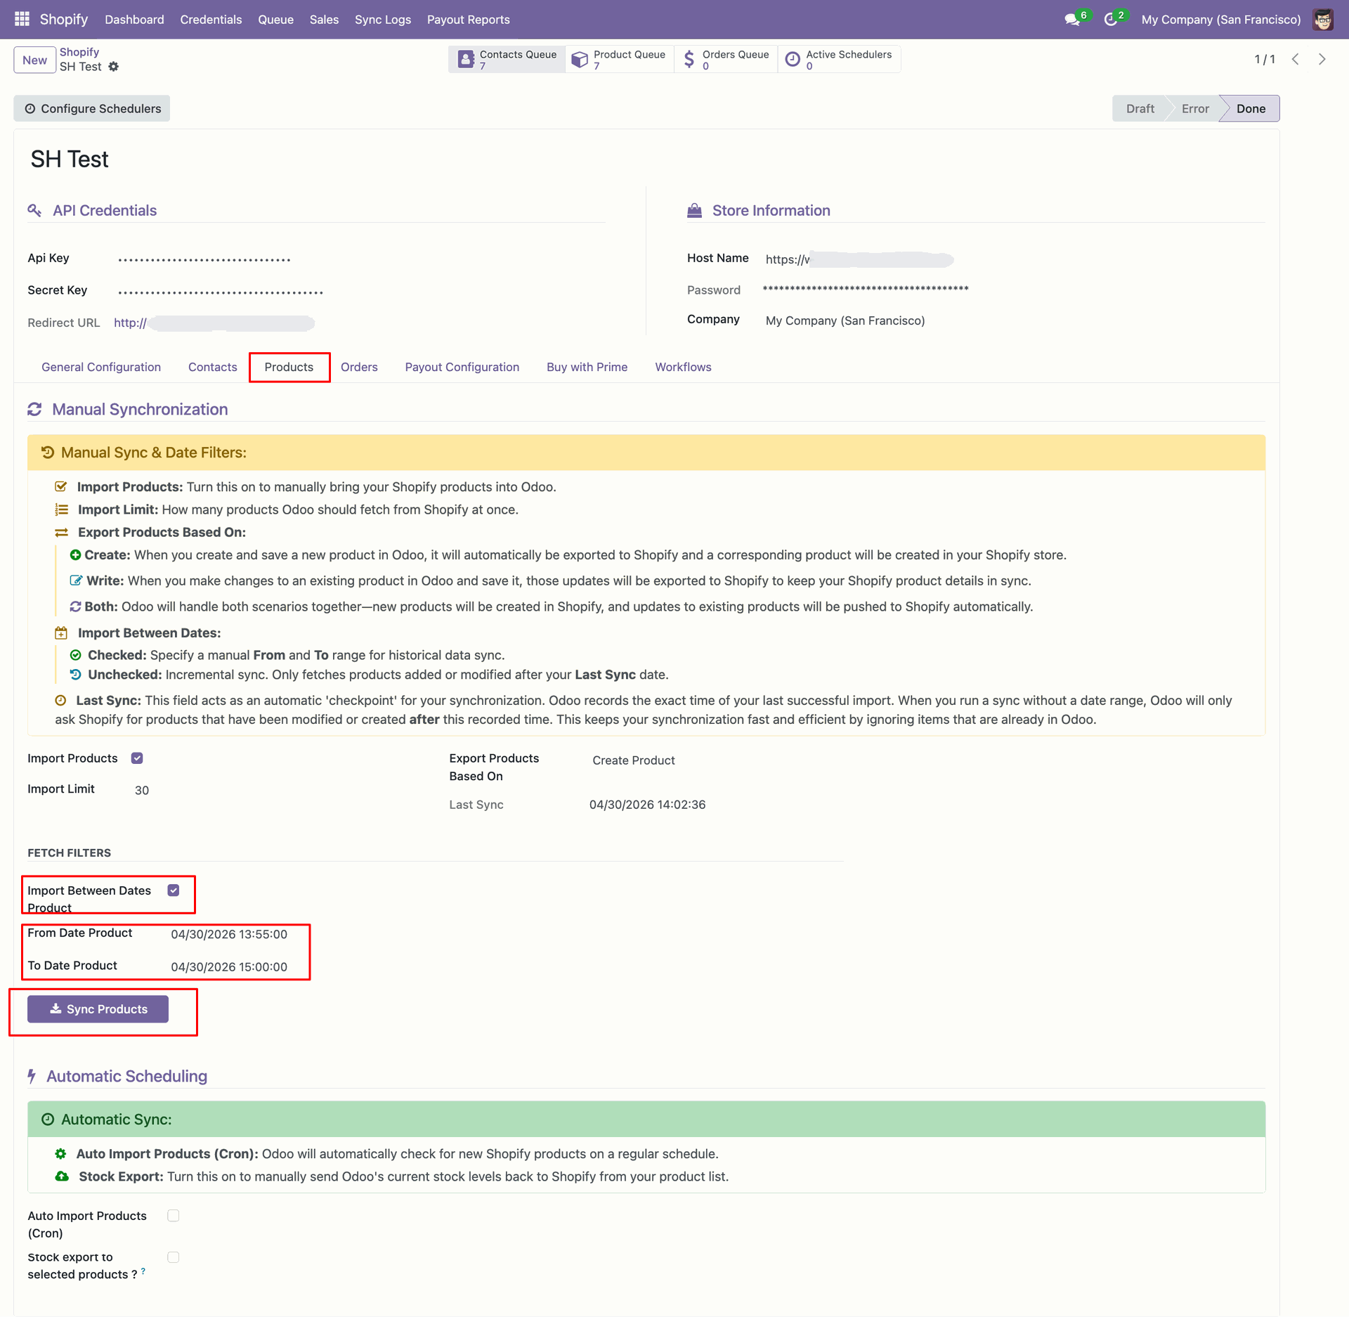The height and width of the screenshot is (1317, 1349).
Task: Open the From Date Product picker
Action: pyautogui.click(x=229, y=934)
